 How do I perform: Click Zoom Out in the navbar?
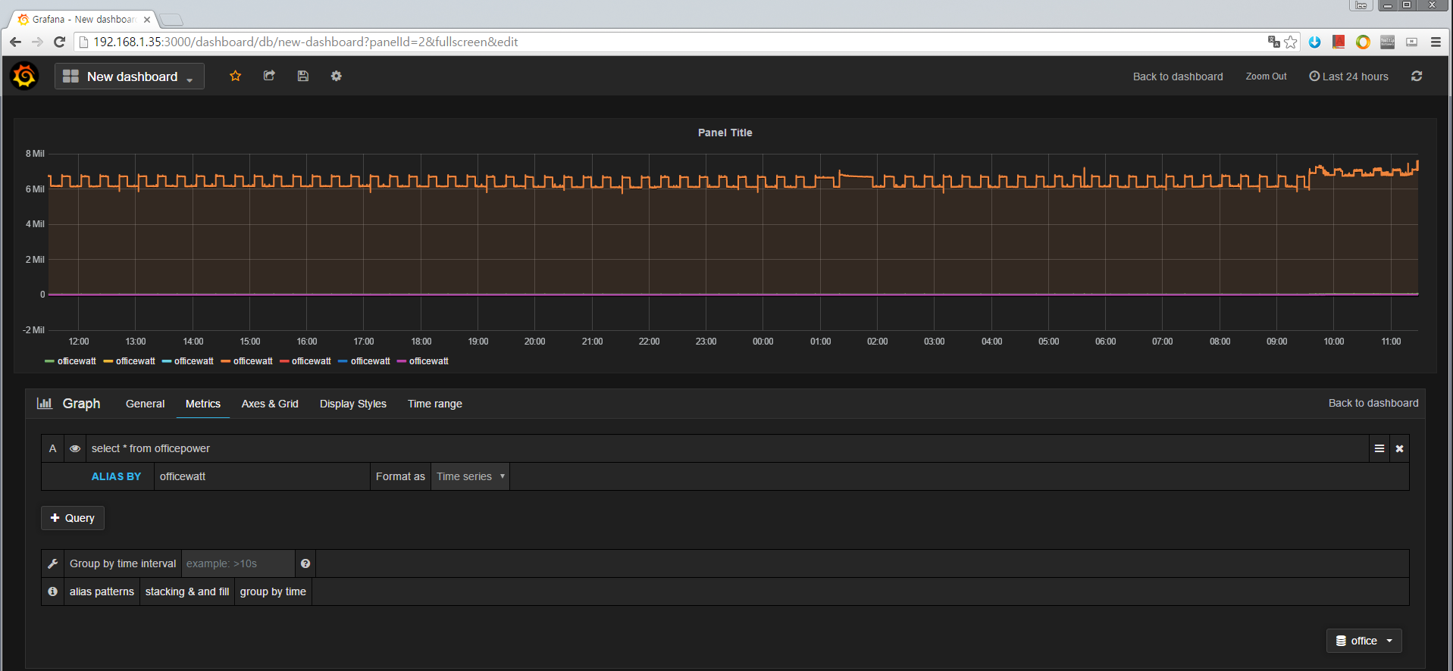(x=1267, y=76)
